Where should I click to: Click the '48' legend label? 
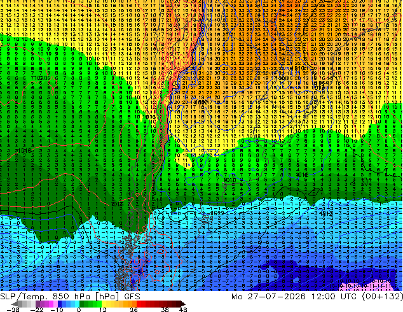tap(182, 309)
